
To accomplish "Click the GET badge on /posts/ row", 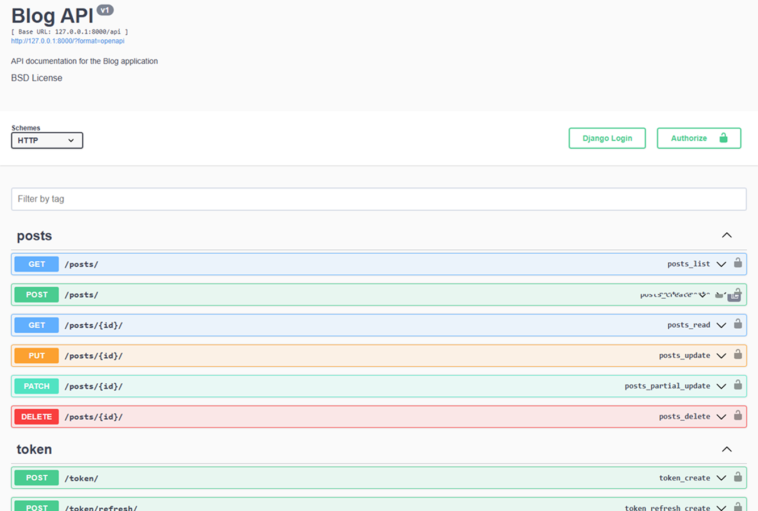I will pos(36,263).
